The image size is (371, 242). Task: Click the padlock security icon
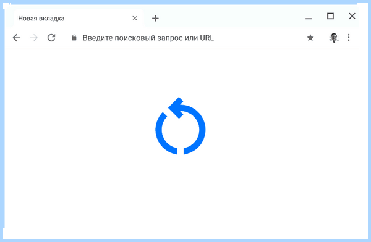(74, 37)
